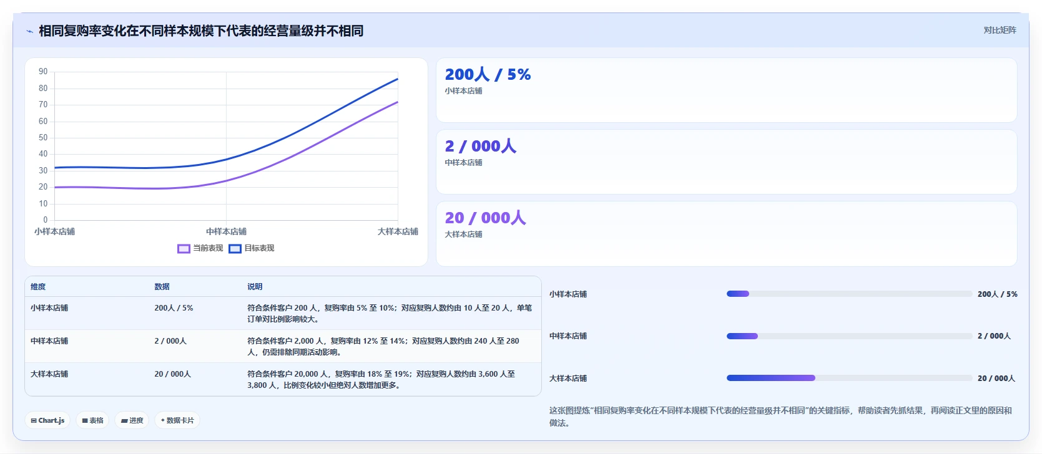This screenshot has width=1042, height=454.
Task: Click the 中样本店铺 x-axis label on chart
Action: tap(226, 231)
